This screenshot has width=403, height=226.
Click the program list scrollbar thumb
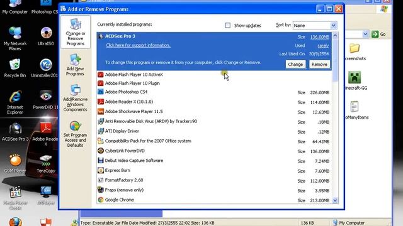[335, 60]
